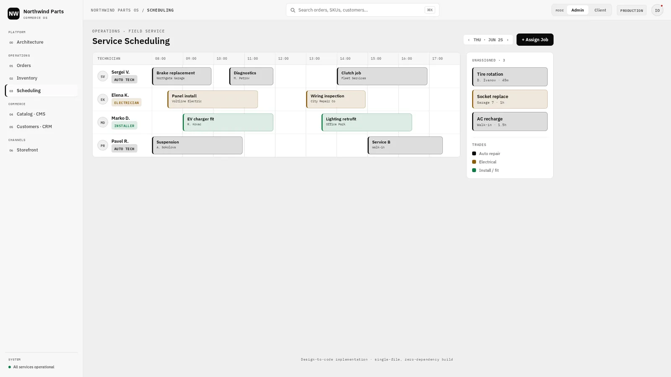
Task: Open the Clutch job block
Action: coord(382,76)
